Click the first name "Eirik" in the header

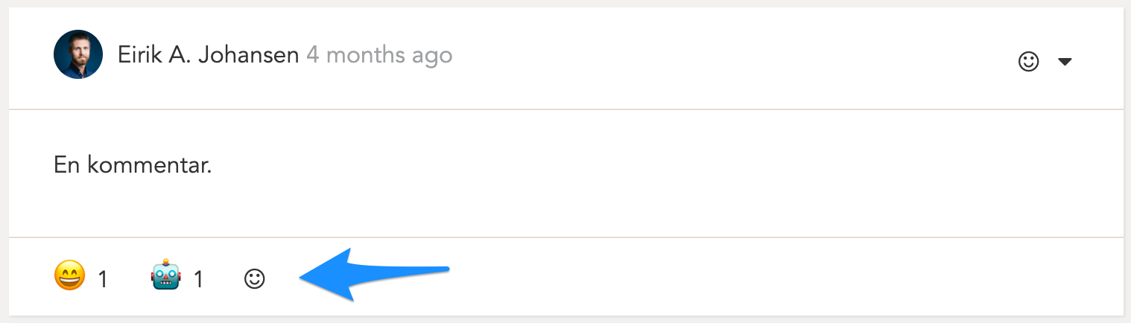[141, 55]
